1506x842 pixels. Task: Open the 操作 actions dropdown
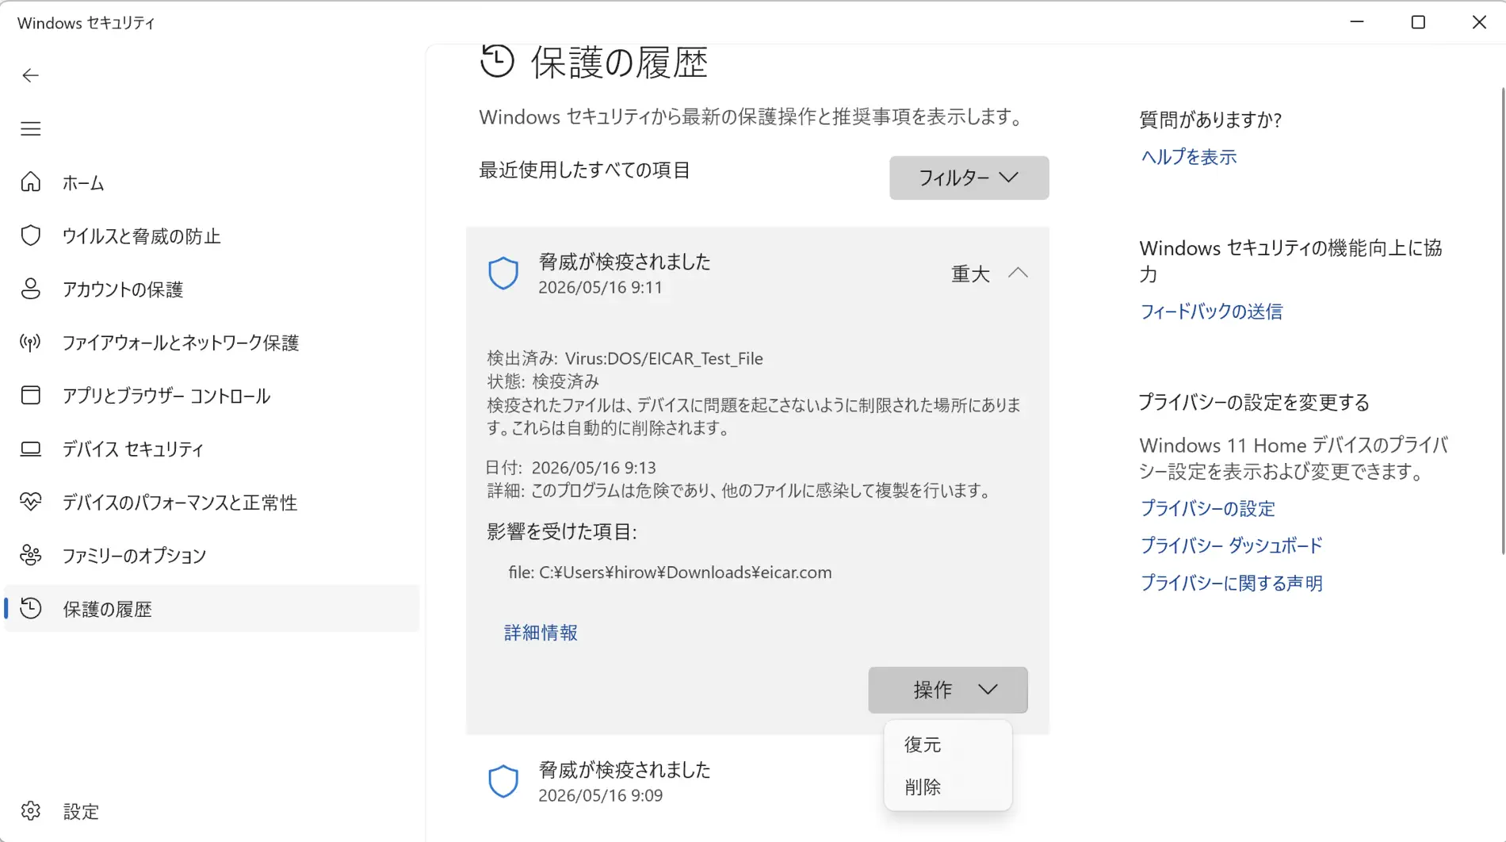pyautogui.click(x=948, y=690)
